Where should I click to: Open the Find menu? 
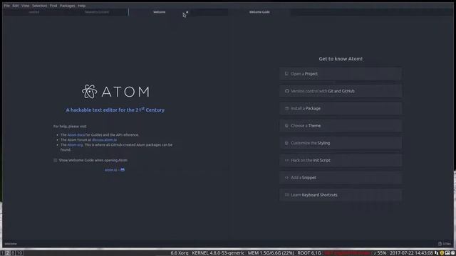pyautogui.click(x=53, y=6)
